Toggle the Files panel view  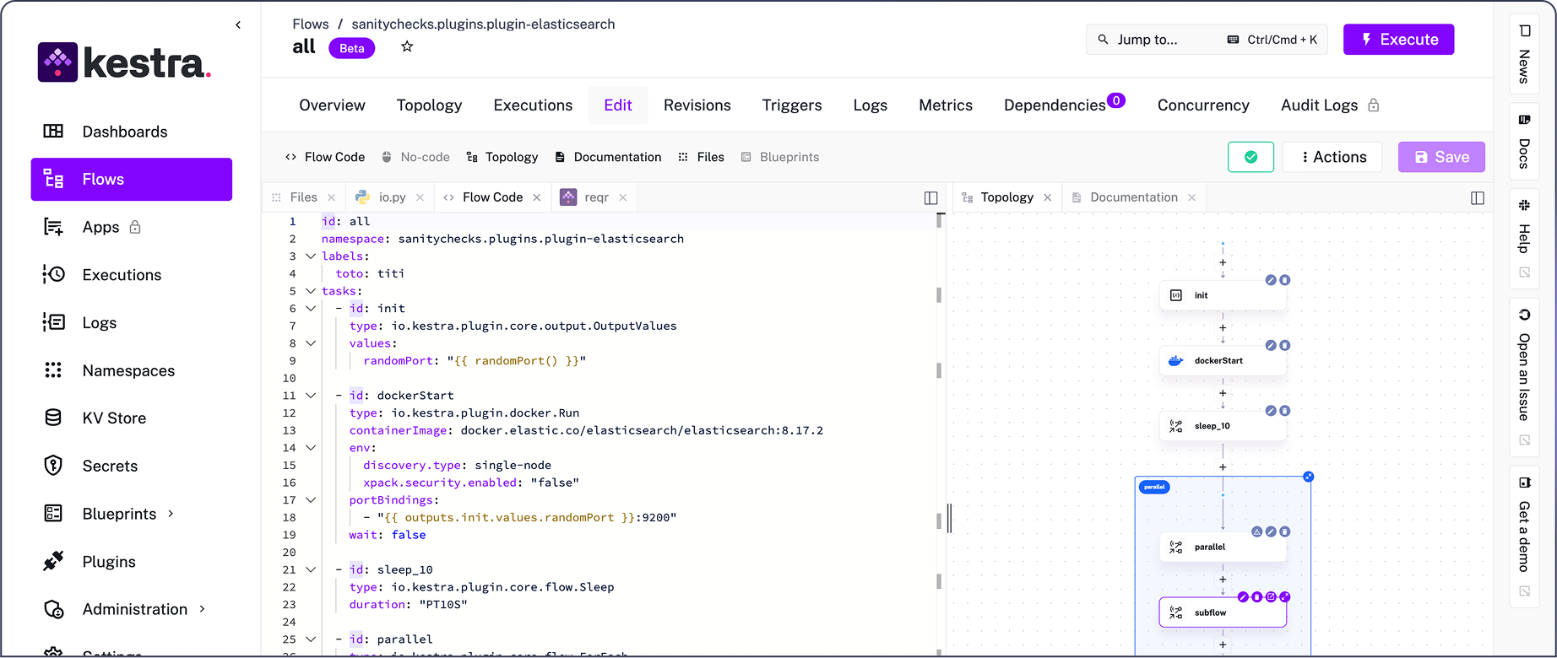pos(701,157)
